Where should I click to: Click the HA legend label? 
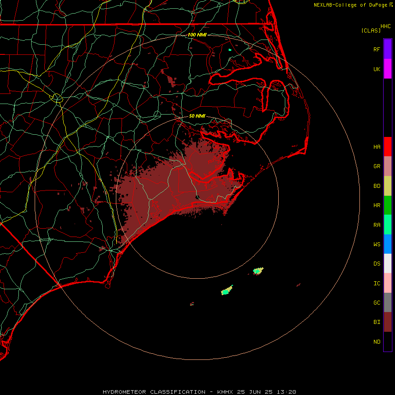(x=377, y=147)
